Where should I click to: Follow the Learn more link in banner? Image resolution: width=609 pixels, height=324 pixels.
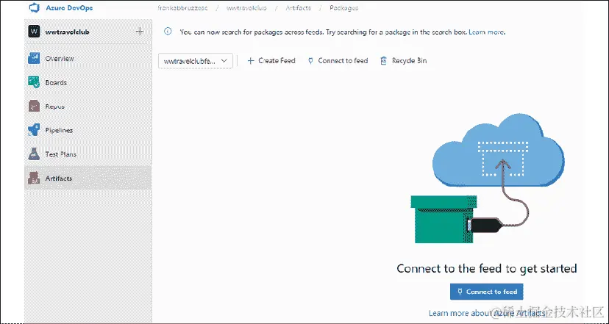(487, 32)
